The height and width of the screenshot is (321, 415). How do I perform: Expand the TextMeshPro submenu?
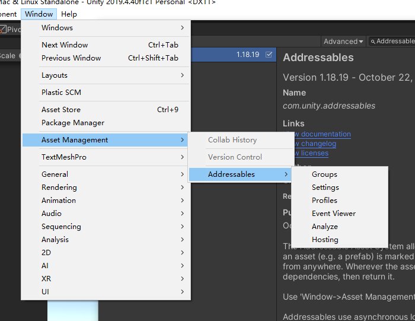(106, 157)
